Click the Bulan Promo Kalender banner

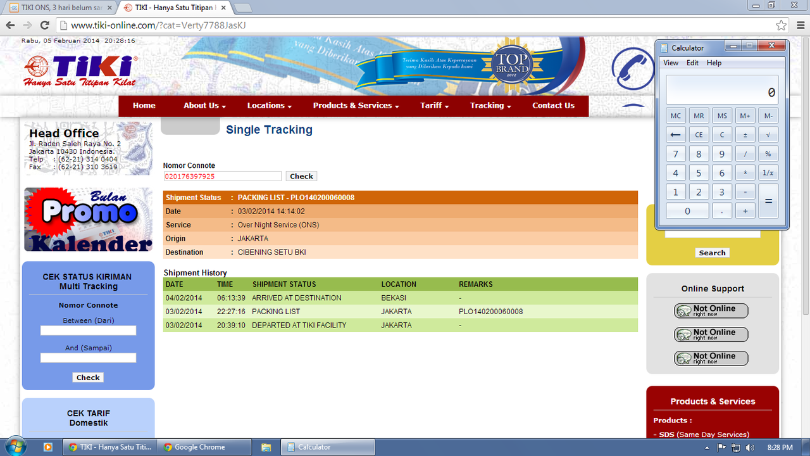click(x=89, y=220)
